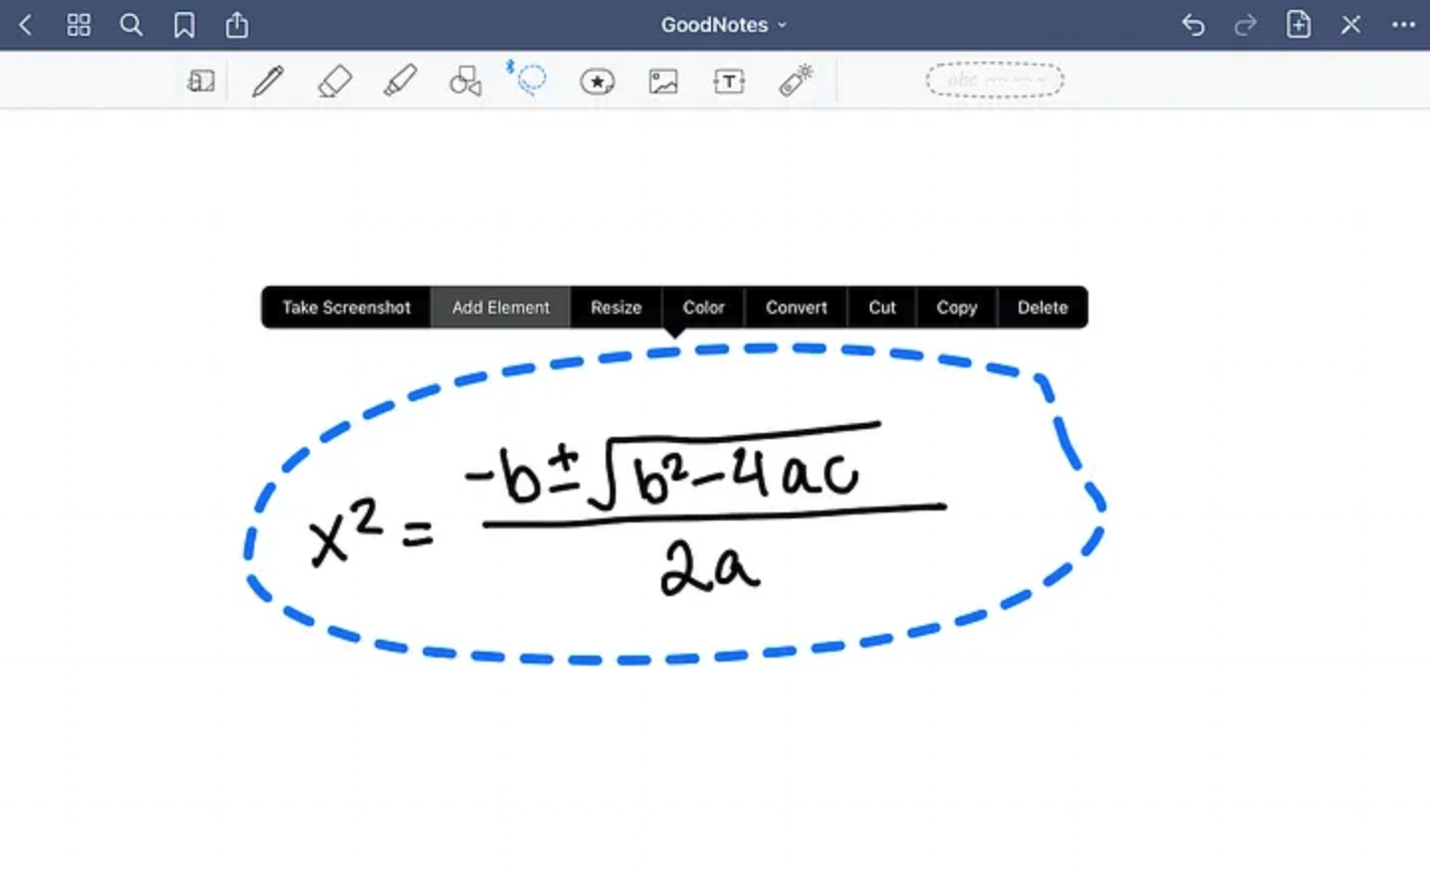Open Color option for selection
Viewport: 1432px width, 878px height.
coord(703,308)
